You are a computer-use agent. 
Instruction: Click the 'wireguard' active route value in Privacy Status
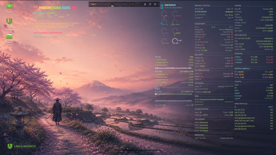point(229,12)
